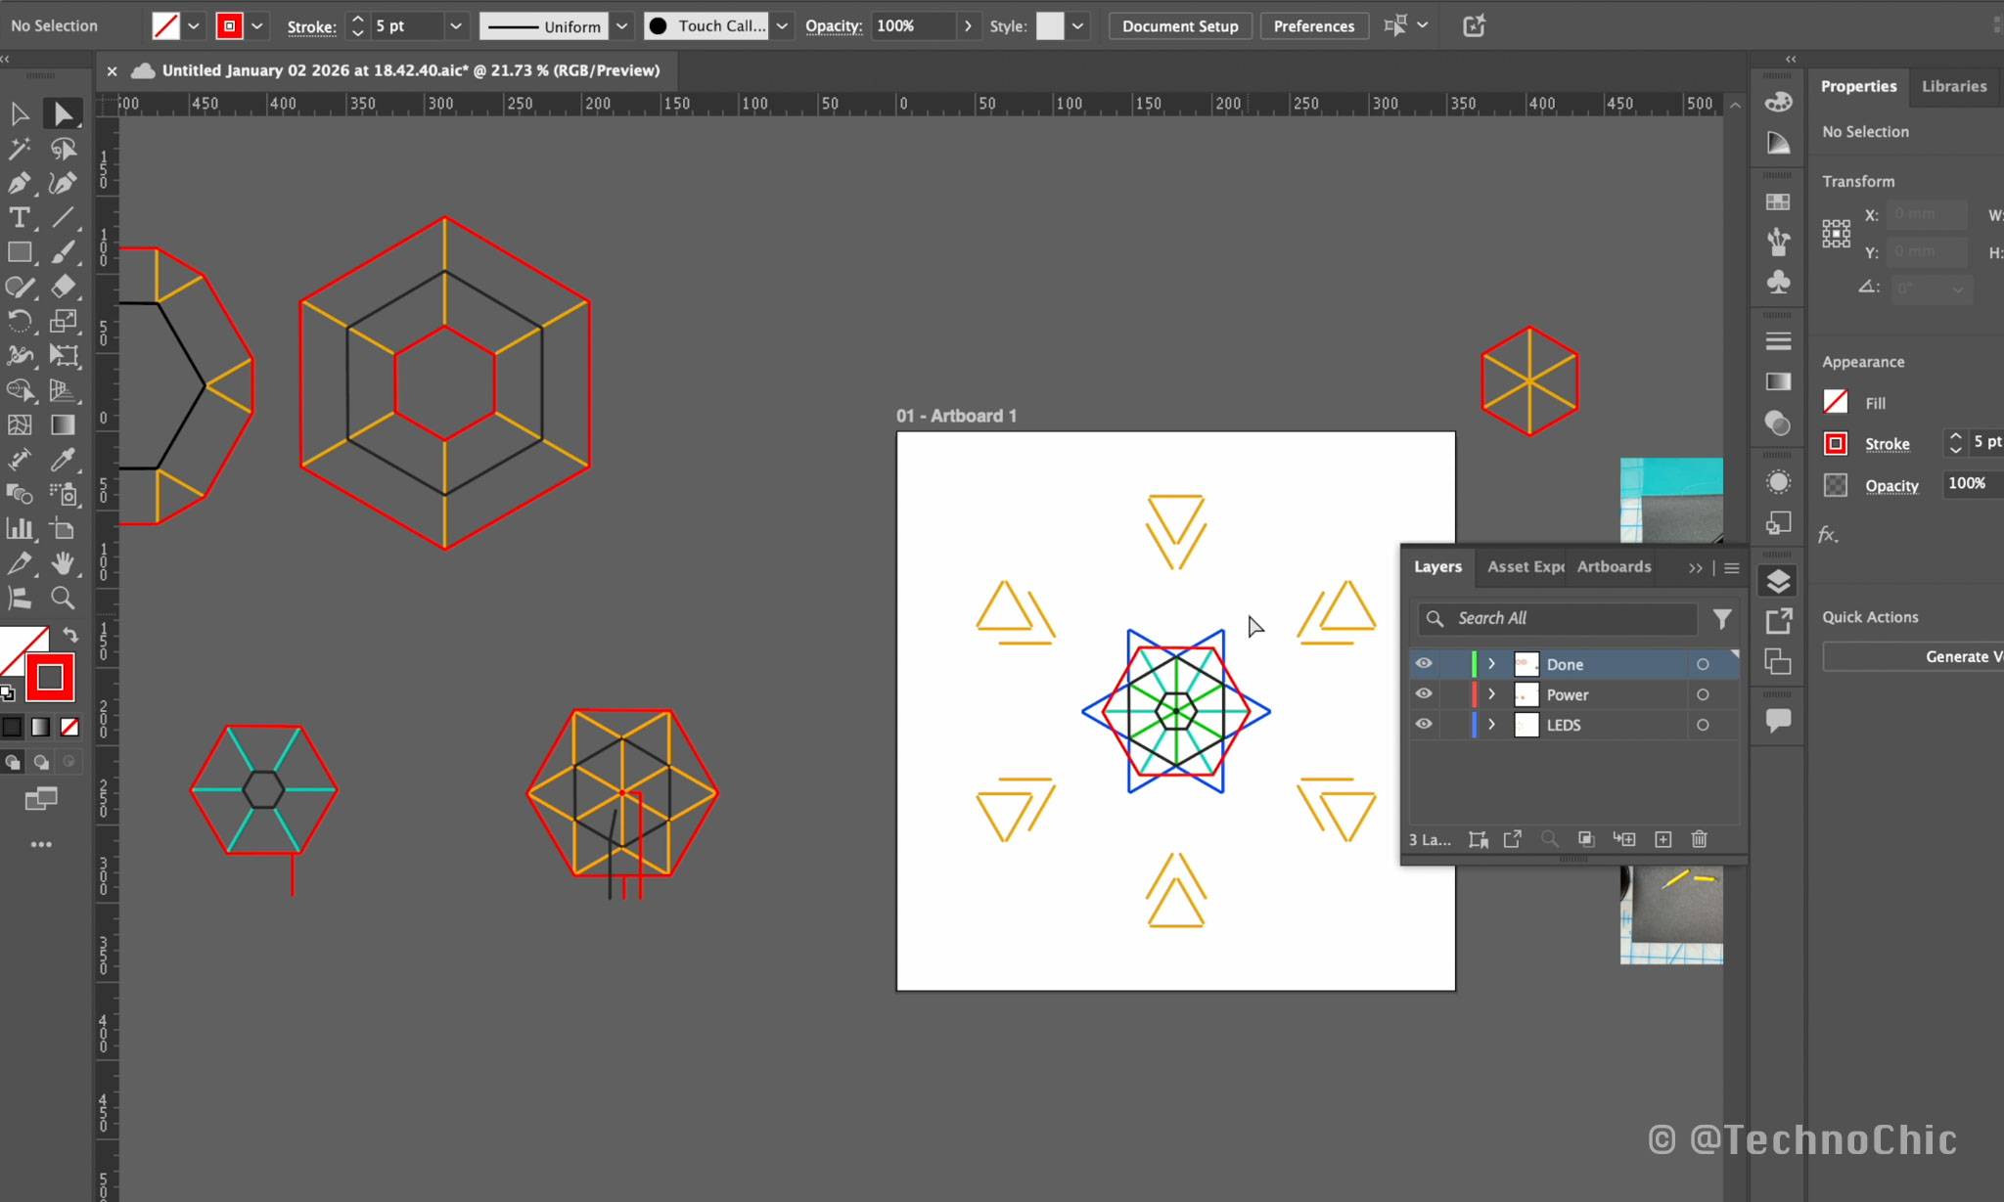Select the Hand tool
The height and width of the screenshot is (1202, 2004).
(x=63, y=563)
